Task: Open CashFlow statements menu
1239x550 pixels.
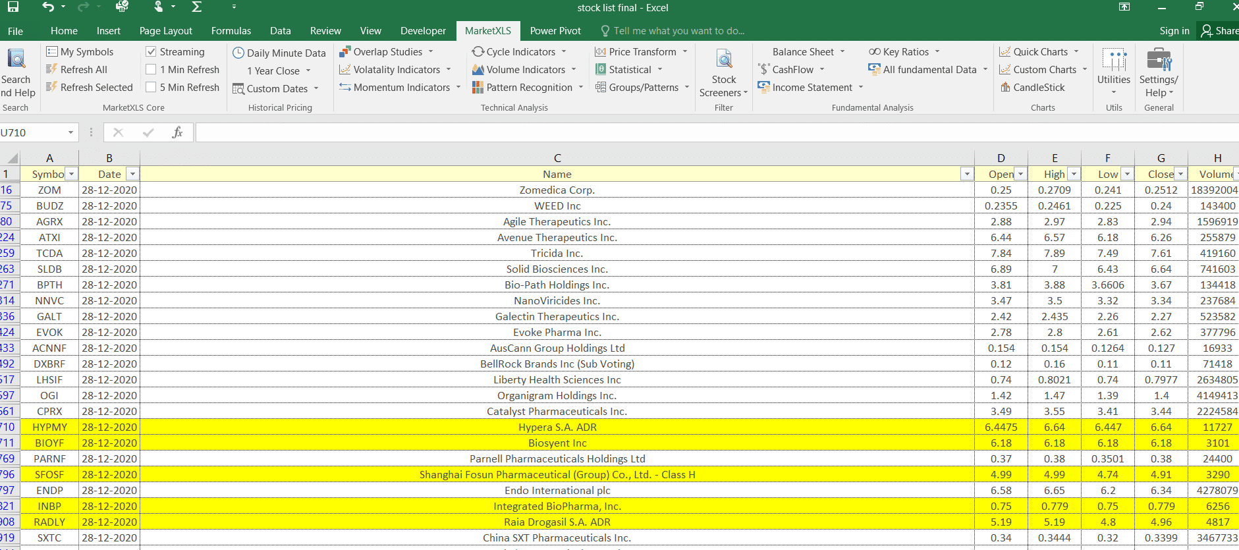Action: tap(791, 69)
